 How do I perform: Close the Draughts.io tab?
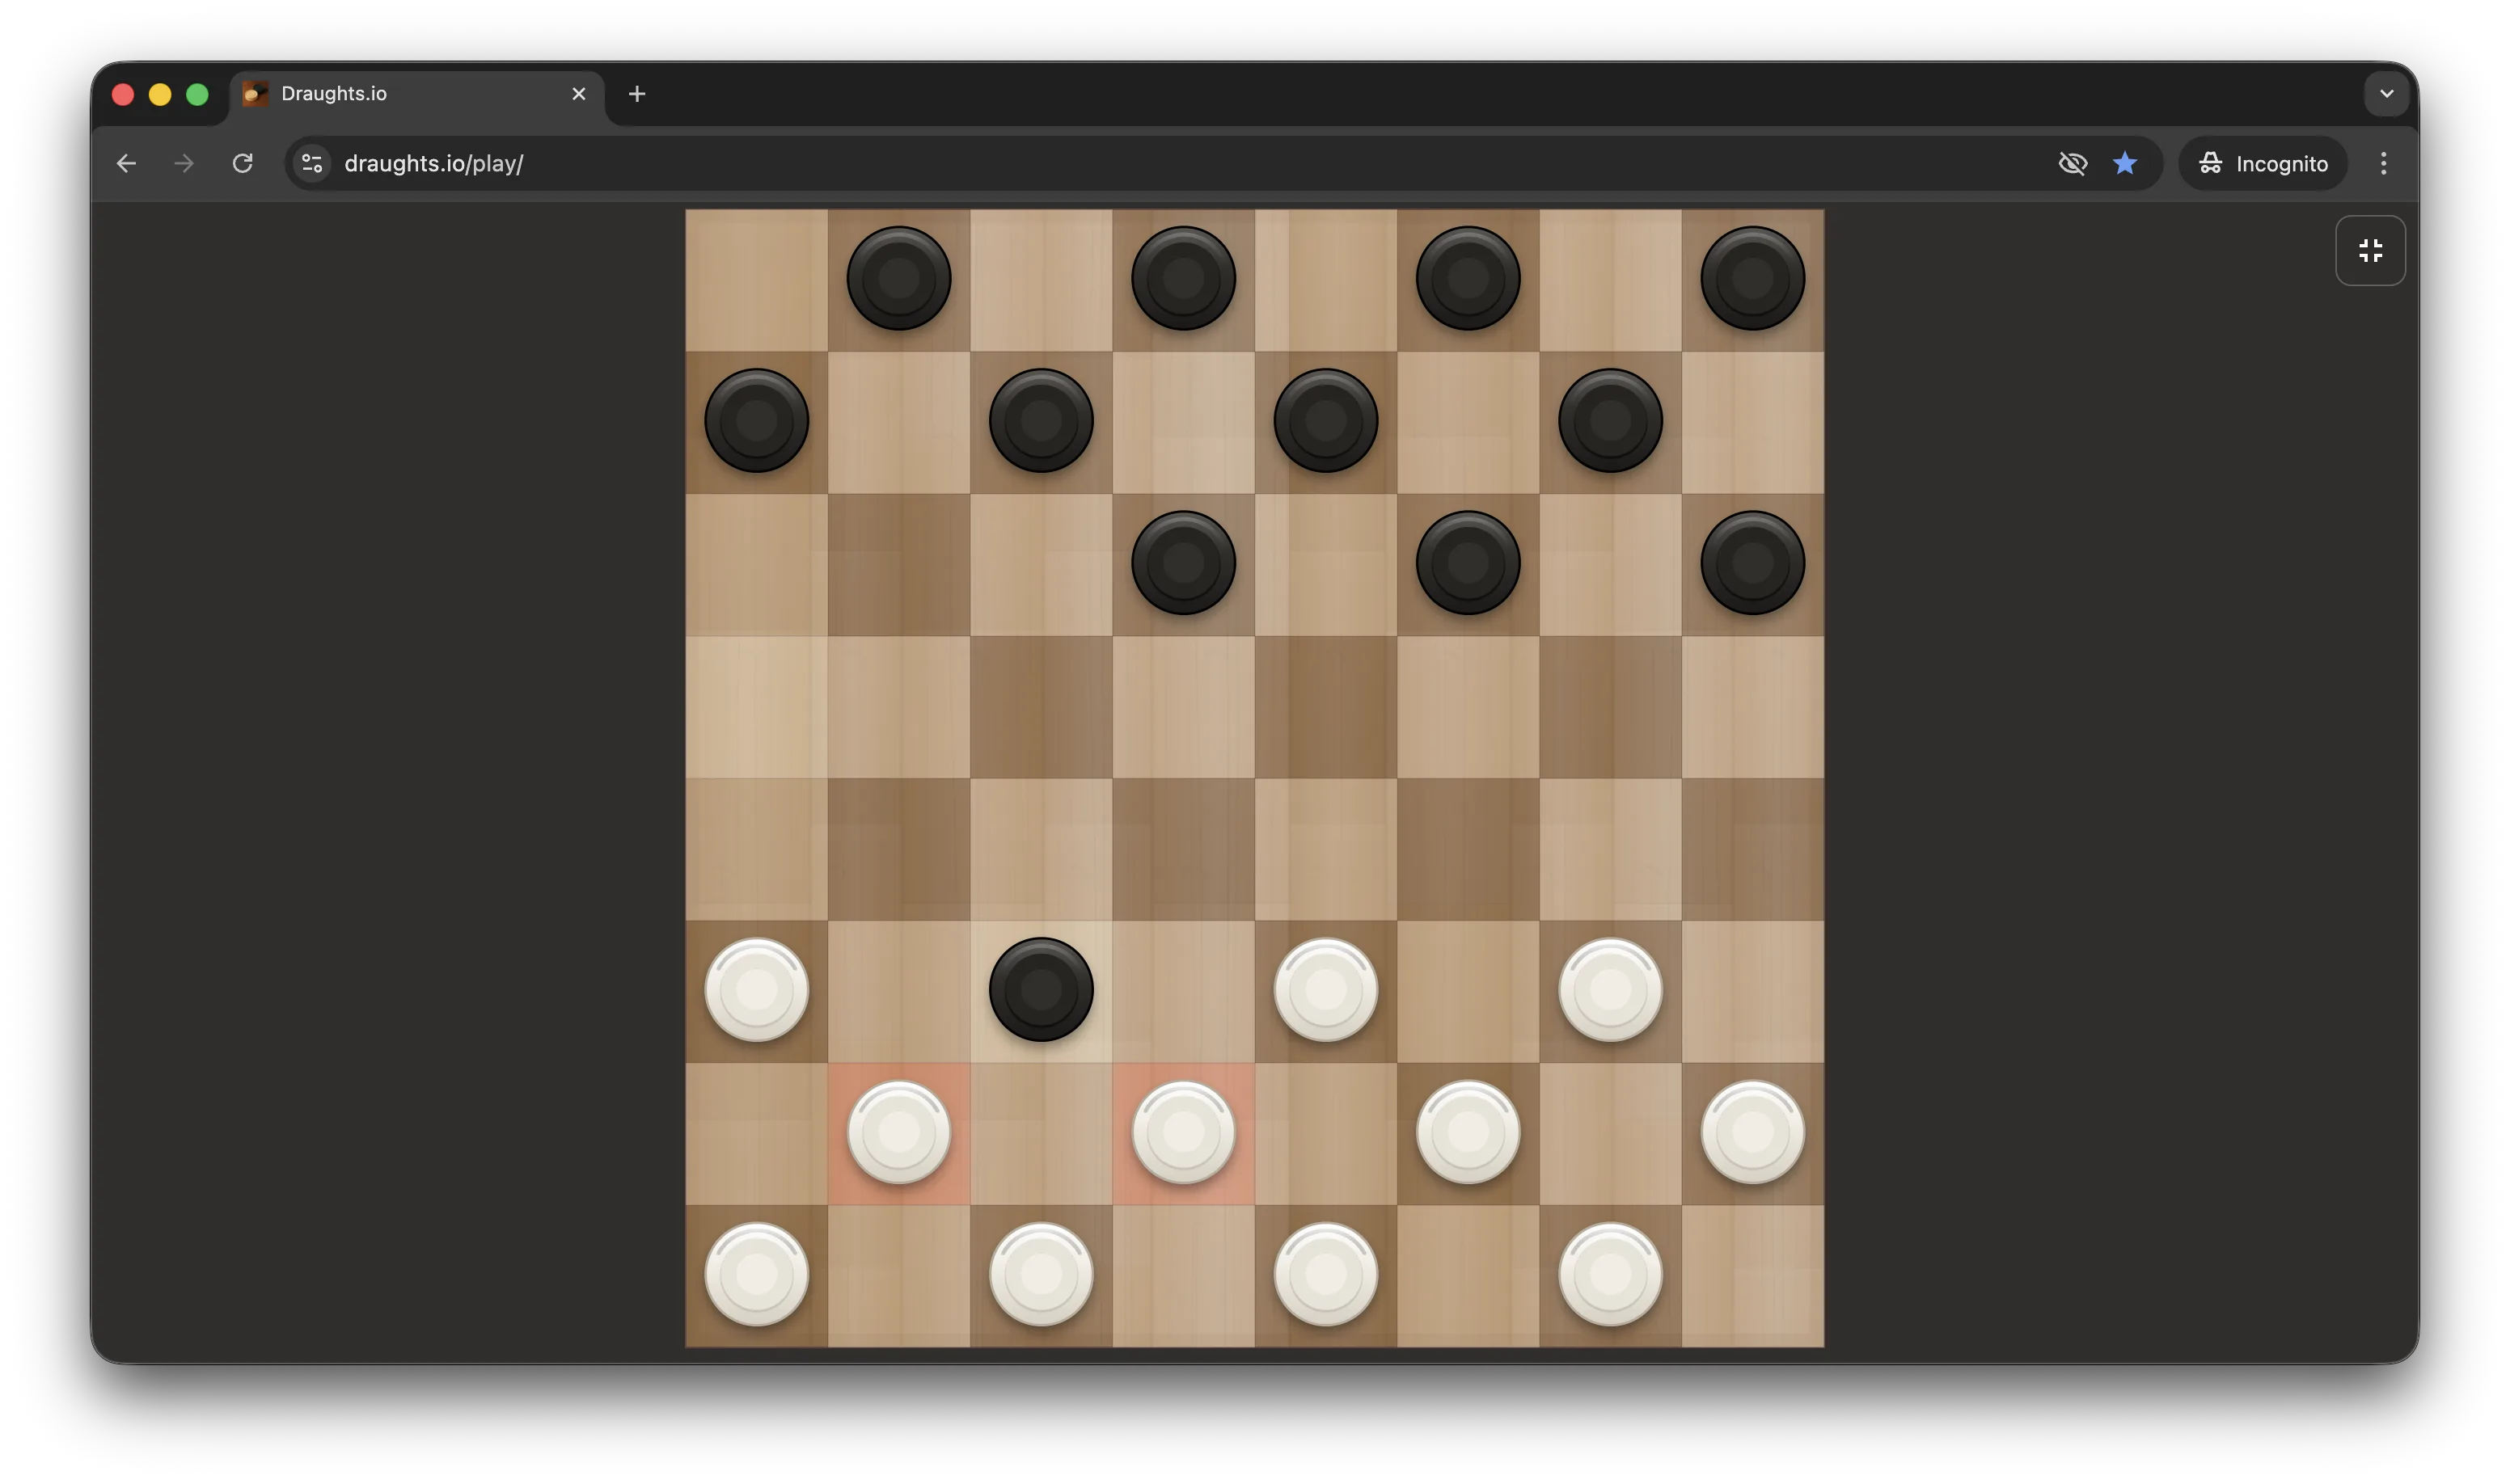click(578, 93)
